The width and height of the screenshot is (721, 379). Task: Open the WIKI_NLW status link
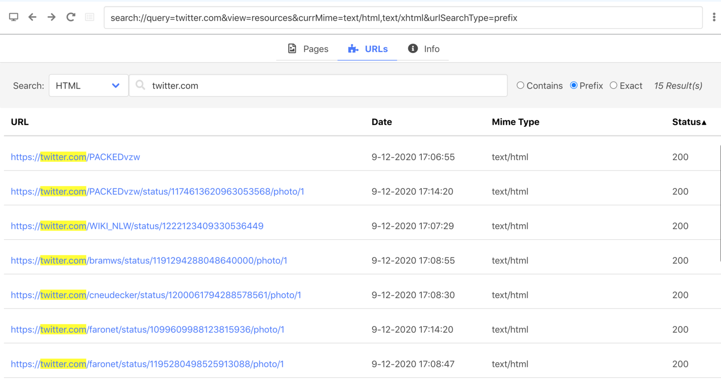pyautogui.click(x=137, y=226)
